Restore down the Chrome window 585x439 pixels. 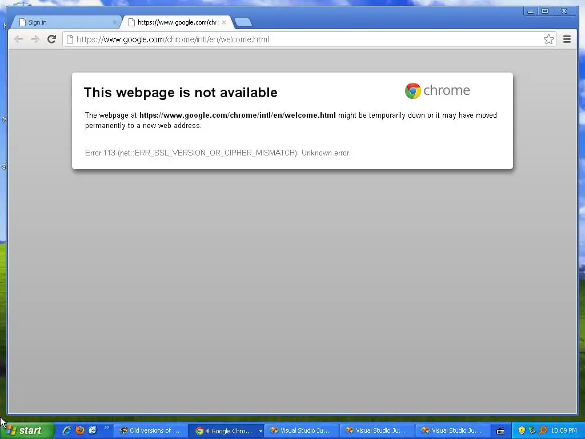545,11
